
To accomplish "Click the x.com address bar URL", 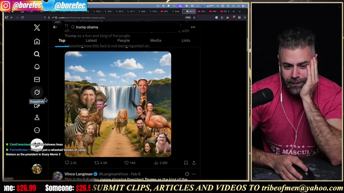I will 82,18.
